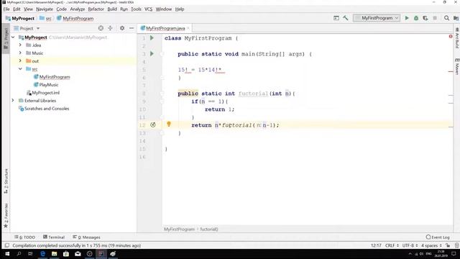The image size is (460, 259).
Task: Close MyFirstProgram.java tab
Action: click(188, 28)
